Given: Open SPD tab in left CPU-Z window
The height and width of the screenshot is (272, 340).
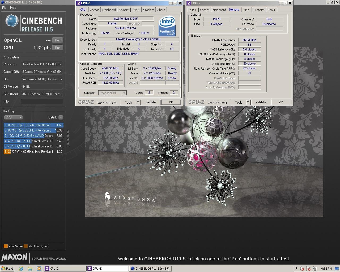Looking at the screenshot, I should click(136, 10).
